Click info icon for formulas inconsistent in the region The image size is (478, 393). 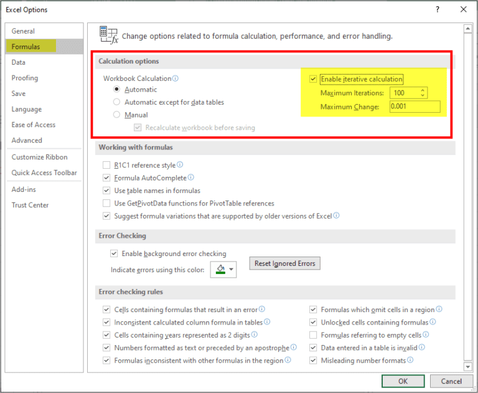(x=288, y=360)
